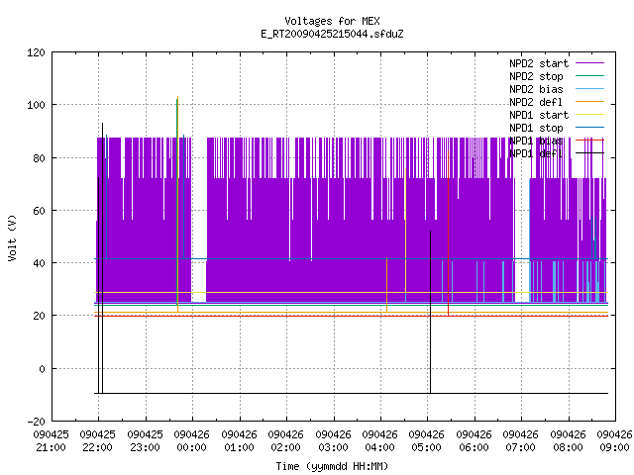Click the x-axis label 090425 21:00
The width and height of the screenshot is (634, 475).
coord(51,441)
